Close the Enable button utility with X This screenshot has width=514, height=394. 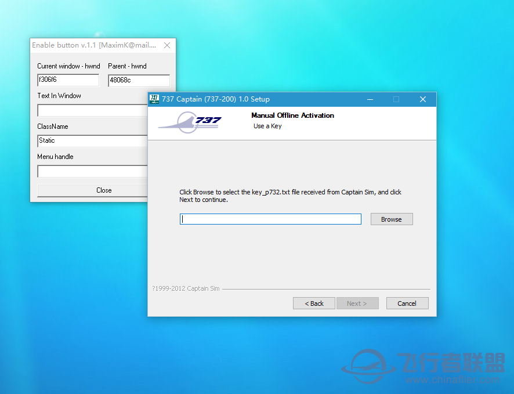[x=167, y=45]
